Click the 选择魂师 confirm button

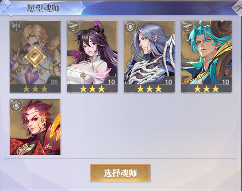click(x=120, y=173)
